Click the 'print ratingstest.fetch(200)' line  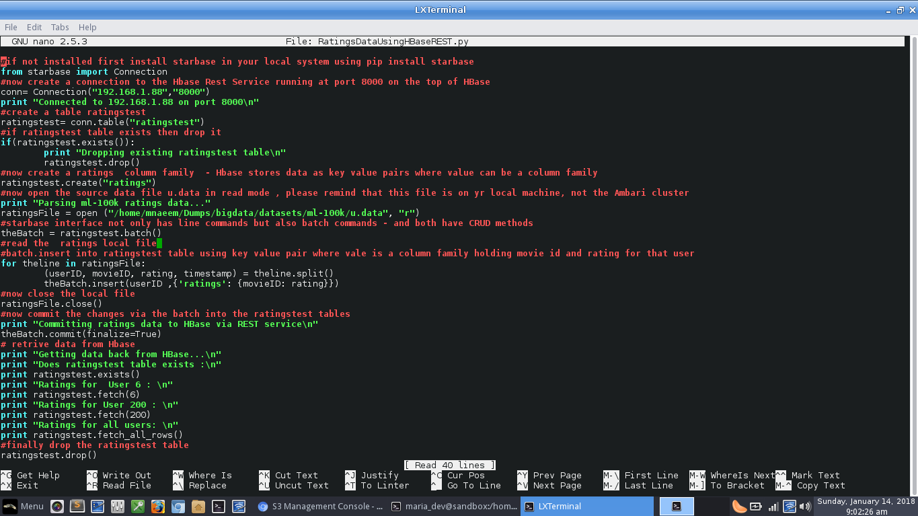(x=76, y=414)
